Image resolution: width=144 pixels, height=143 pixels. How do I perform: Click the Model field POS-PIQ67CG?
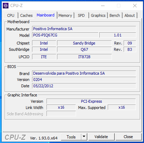coord(65,35)
